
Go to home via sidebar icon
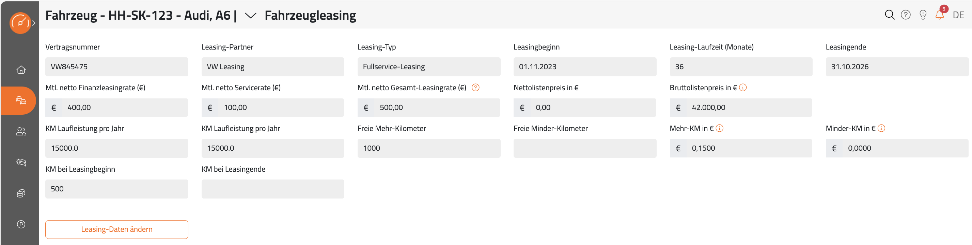point(21,70)
